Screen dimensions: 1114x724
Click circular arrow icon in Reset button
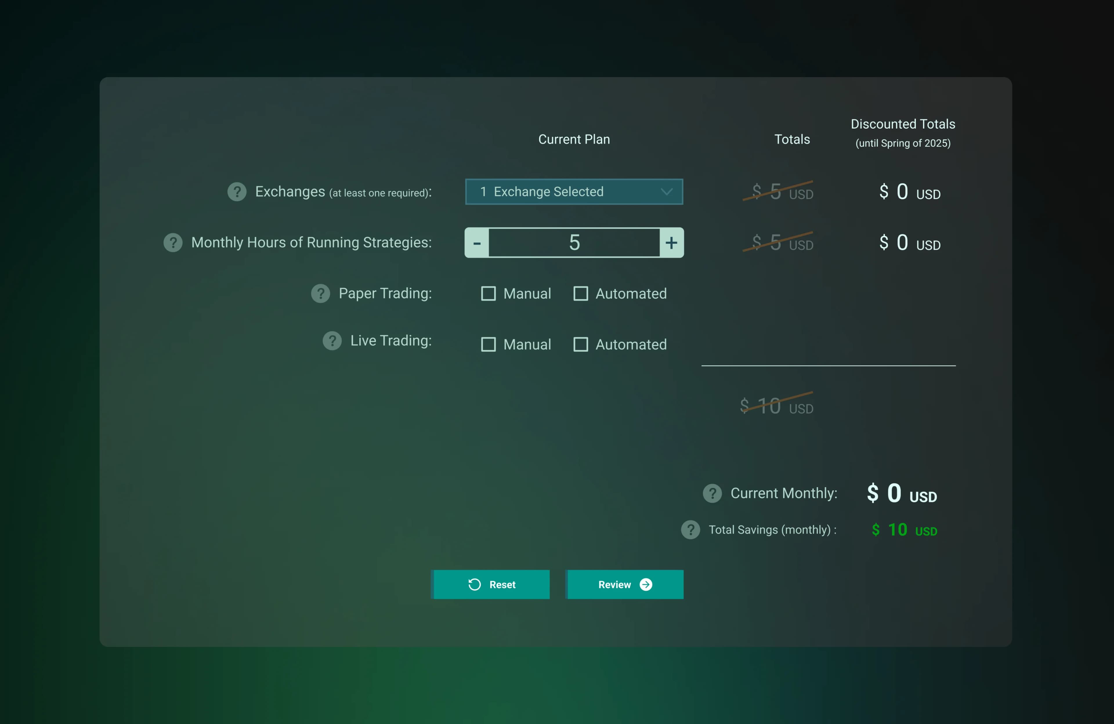474,584
